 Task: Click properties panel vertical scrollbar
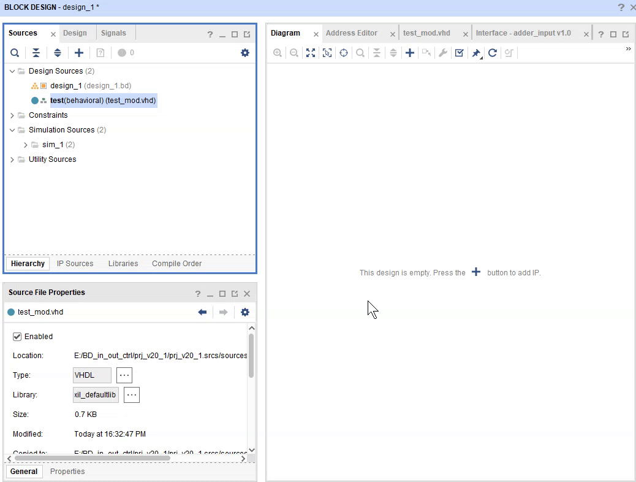tap(251, 355)
